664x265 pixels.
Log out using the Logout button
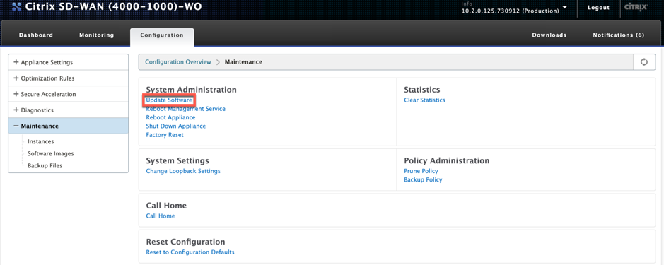(598, 8)
